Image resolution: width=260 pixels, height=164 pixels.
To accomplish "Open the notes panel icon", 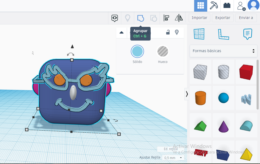I will (x=248, y=34).
